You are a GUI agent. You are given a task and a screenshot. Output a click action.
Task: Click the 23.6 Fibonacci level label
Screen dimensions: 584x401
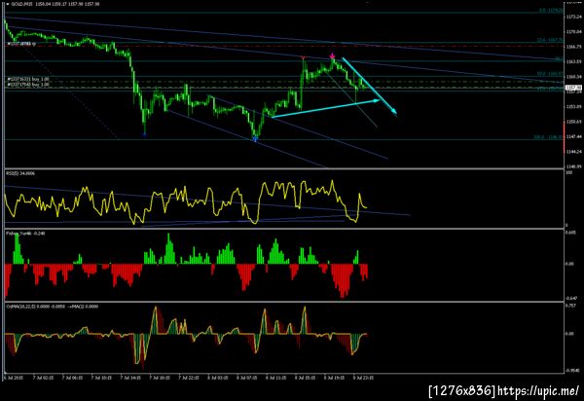click(x=550, y=40)
